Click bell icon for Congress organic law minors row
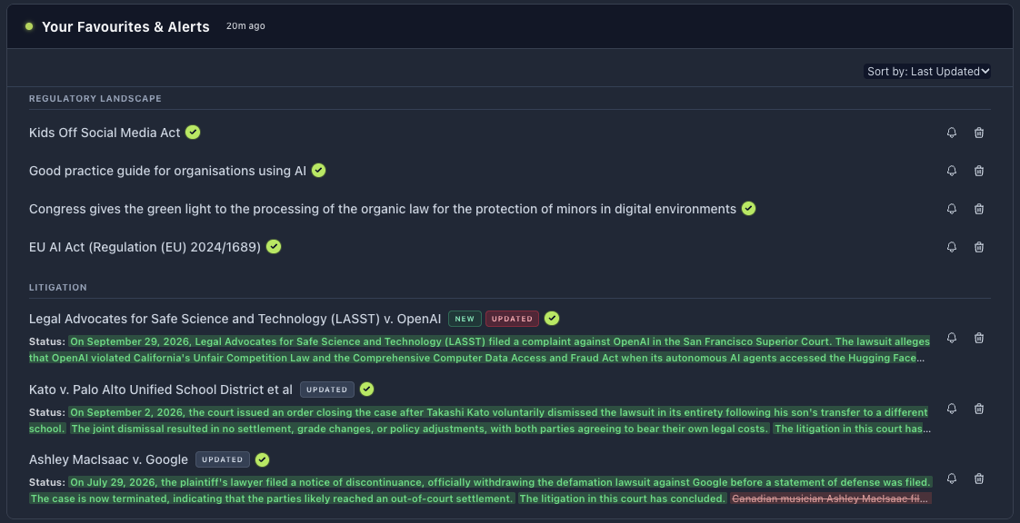 pyautogui.click(x=952, y=209)
